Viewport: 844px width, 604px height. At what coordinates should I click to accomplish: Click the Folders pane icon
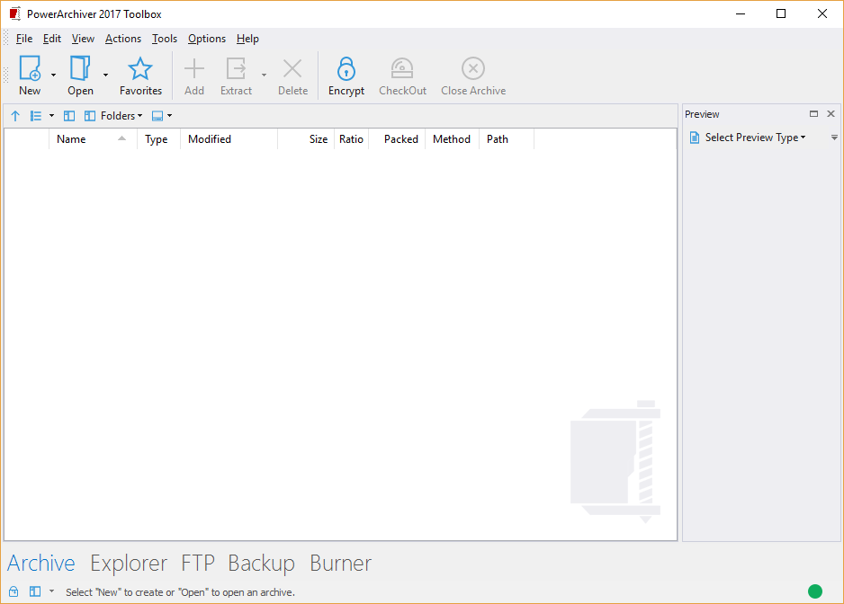click(x=90, y=116)
